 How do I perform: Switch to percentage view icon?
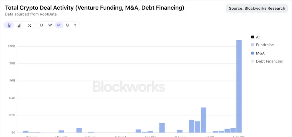tap(29, 25)
